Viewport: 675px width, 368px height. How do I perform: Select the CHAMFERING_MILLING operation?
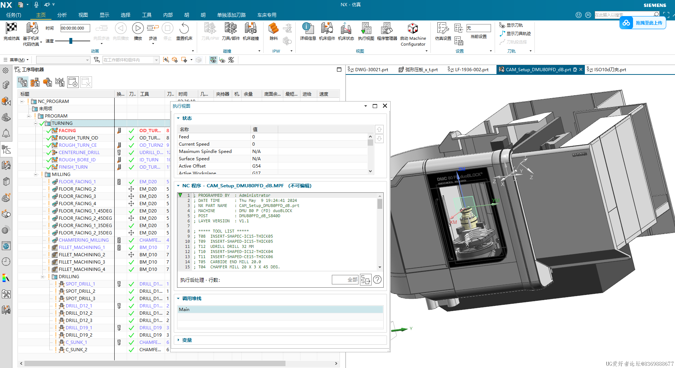tap(84, 240)
